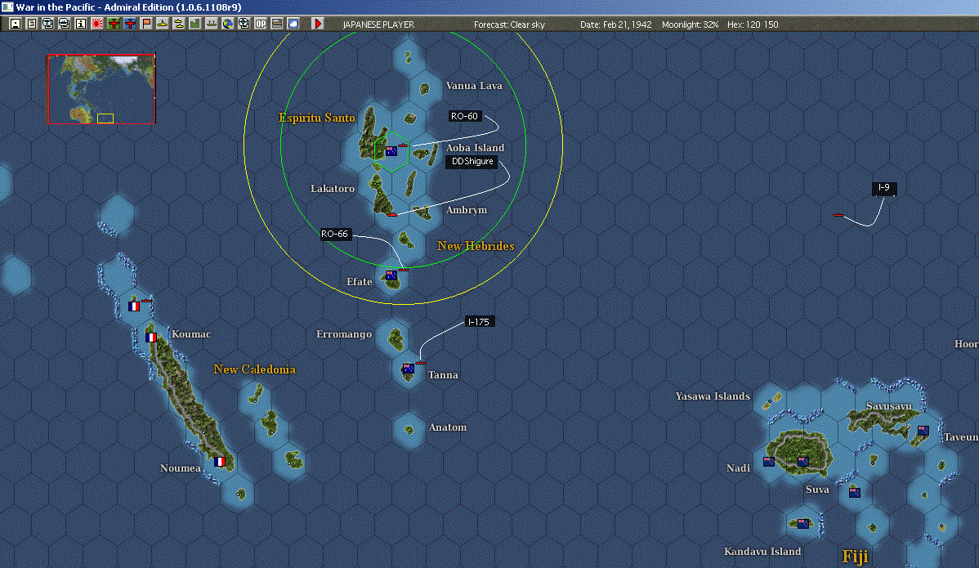Click the flag base at Savusavu

tap(923, 431)
